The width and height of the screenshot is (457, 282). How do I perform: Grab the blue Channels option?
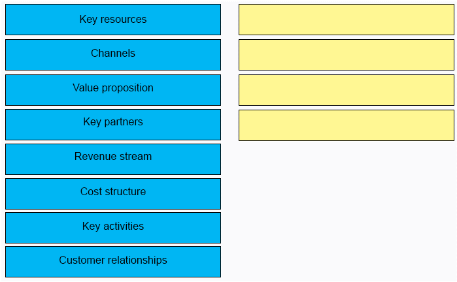pos(113,54)
